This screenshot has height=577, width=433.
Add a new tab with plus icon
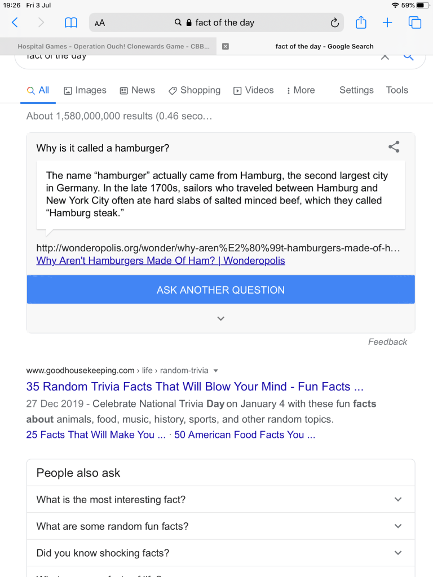[387, 23]
